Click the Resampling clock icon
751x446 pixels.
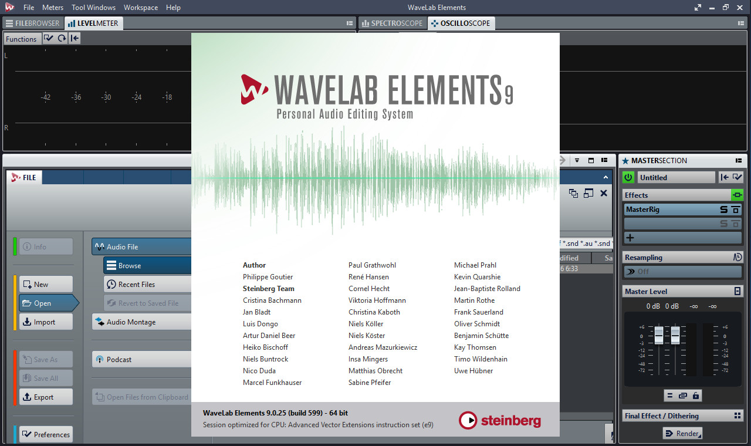738,257
